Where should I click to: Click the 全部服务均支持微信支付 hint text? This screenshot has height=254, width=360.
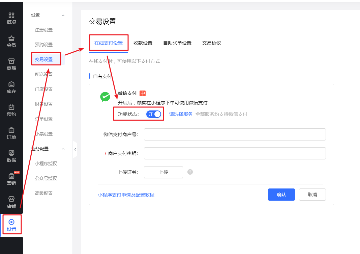tap(221, 115)
